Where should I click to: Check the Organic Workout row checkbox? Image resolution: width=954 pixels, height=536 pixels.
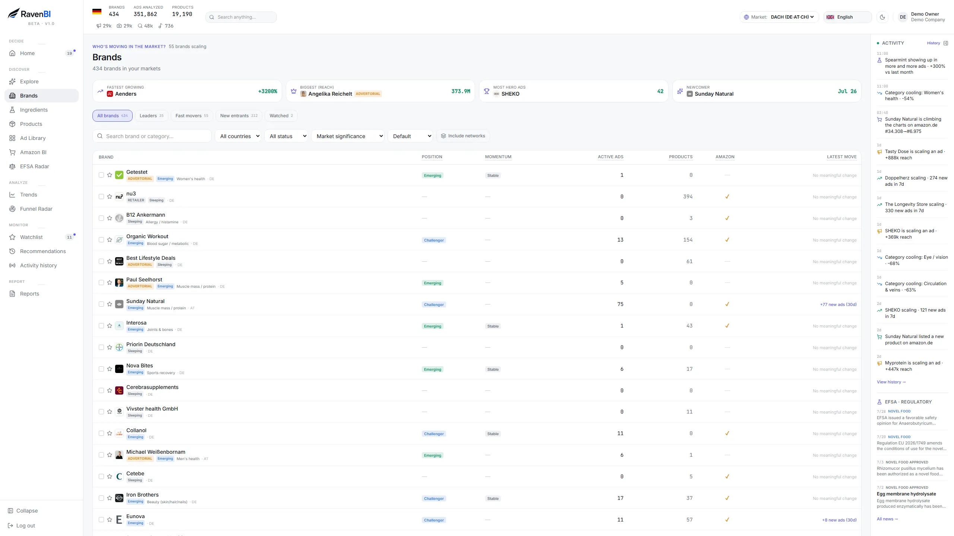click(x=101, y=240)
